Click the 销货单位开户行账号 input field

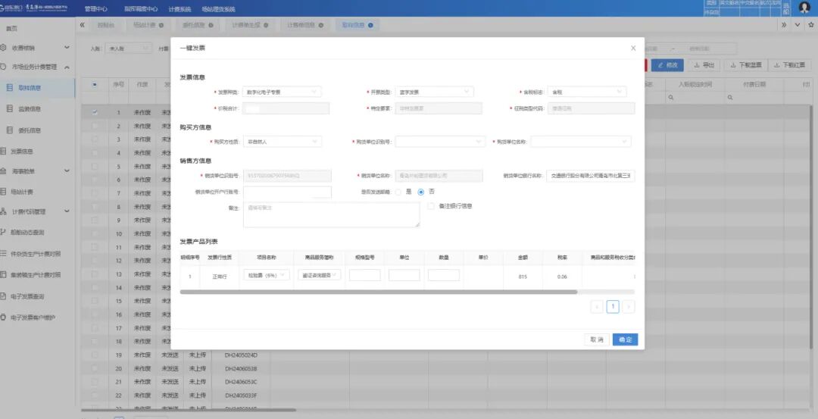(287, 192)
